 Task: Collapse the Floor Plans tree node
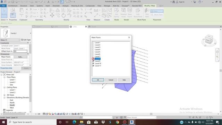pyautogui.click(x=5, y=77)
